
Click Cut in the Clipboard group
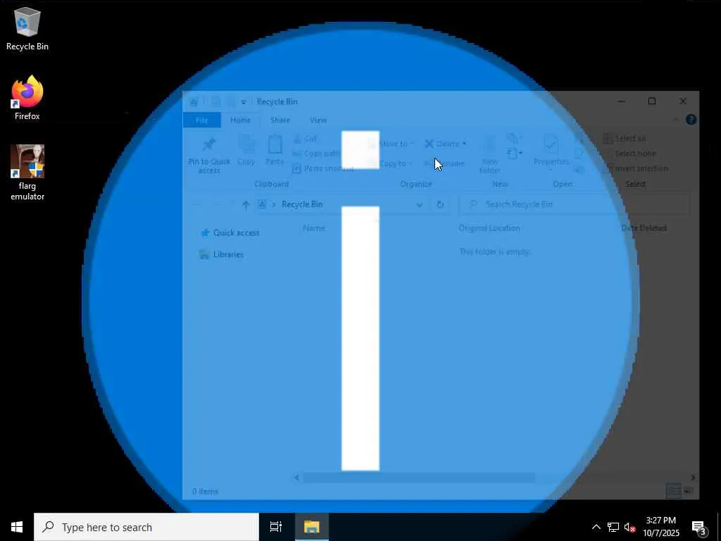(x=305, y=139)
